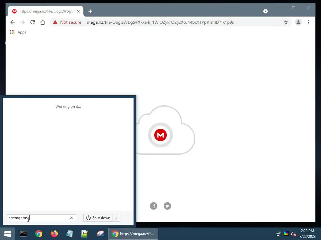Open Chrome's three-dot menu
Viewport: 321px width, 240px height.
(308, 22)
